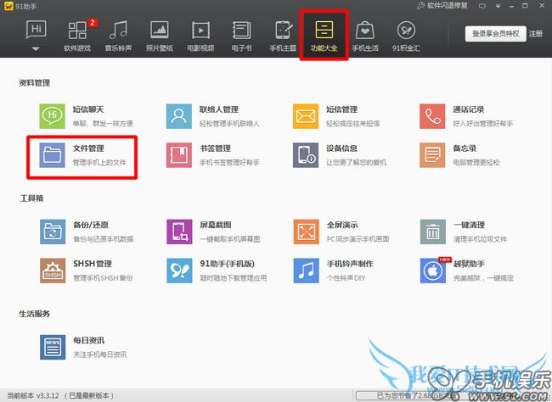Click the 个性铃声DIY description text

346,278
